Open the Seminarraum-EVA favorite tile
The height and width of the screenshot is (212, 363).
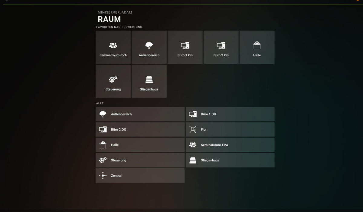tap(113, 47)
